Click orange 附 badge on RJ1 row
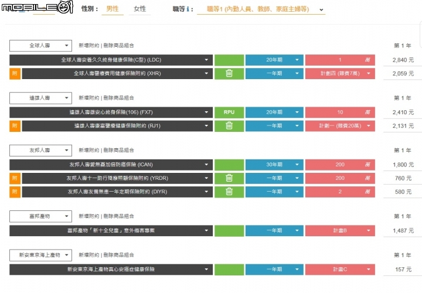The width and height of the screenshot is (422, 293). coord(15,126)
